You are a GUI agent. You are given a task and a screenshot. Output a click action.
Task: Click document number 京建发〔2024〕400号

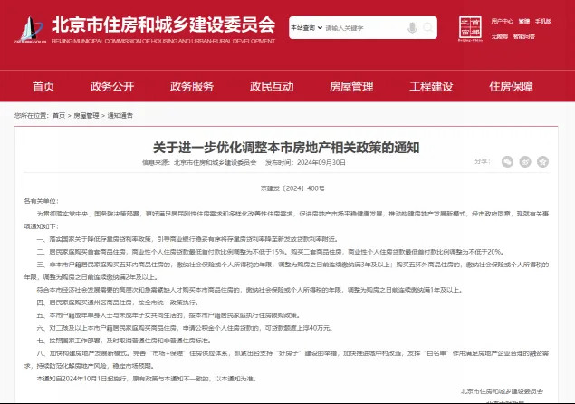(292, 188)
